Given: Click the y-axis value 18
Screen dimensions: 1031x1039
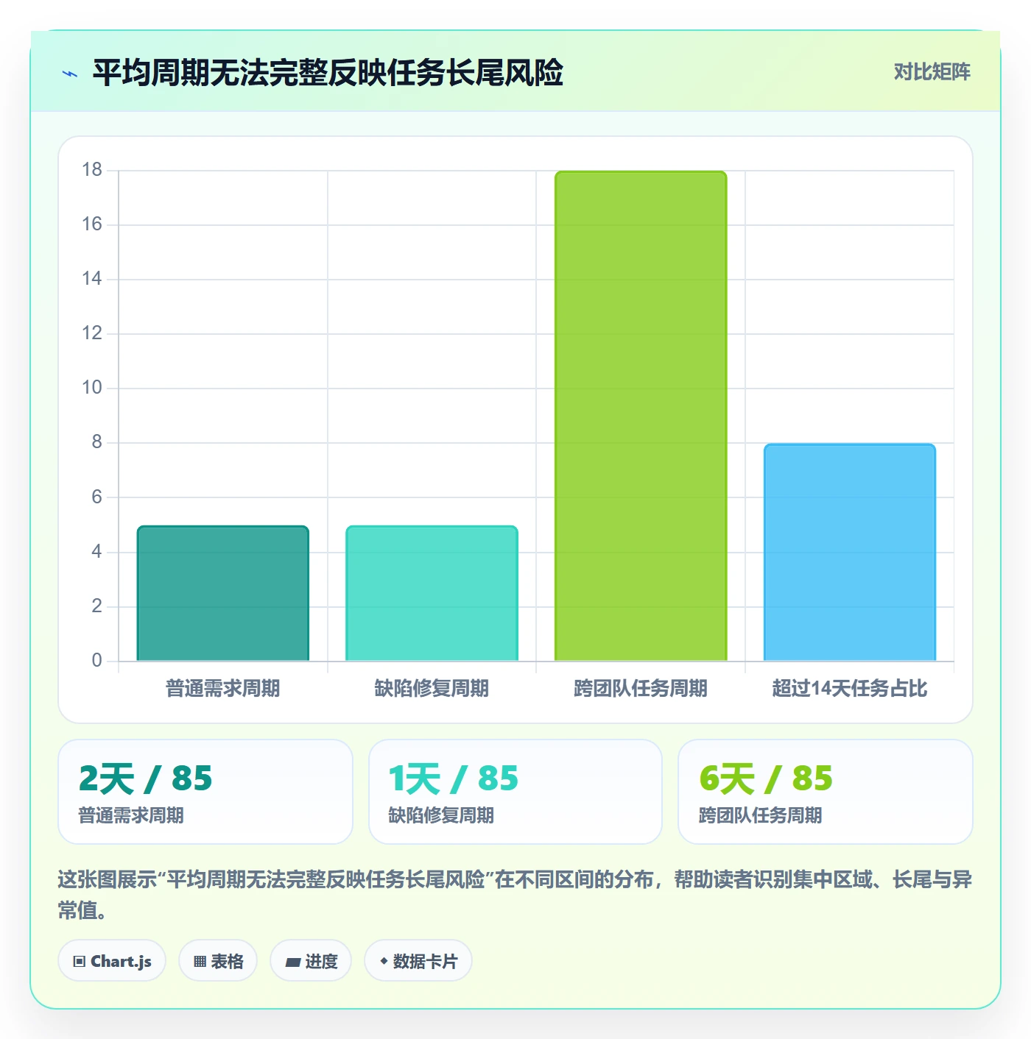Looking at the screenshot, I should pos(92,170).
